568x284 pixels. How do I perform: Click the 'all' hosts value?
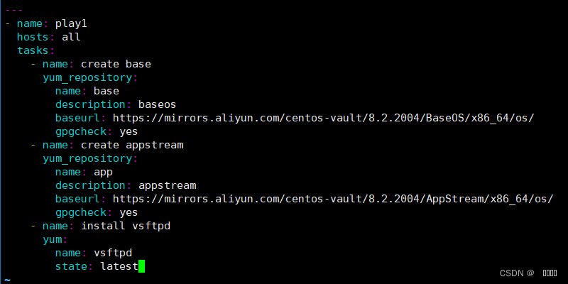pos(71,37)
